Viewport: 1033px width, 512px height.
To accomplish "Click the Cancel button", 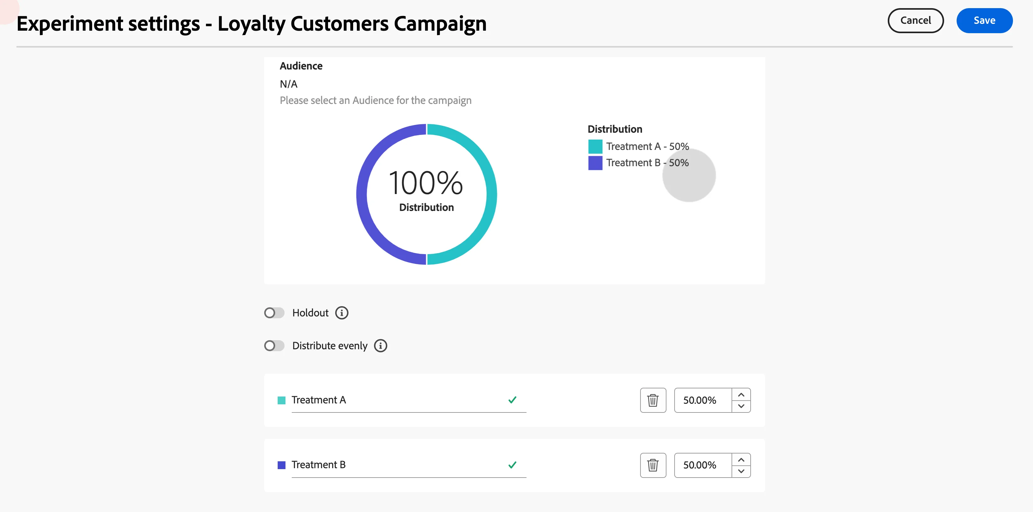I will point(916,20).
